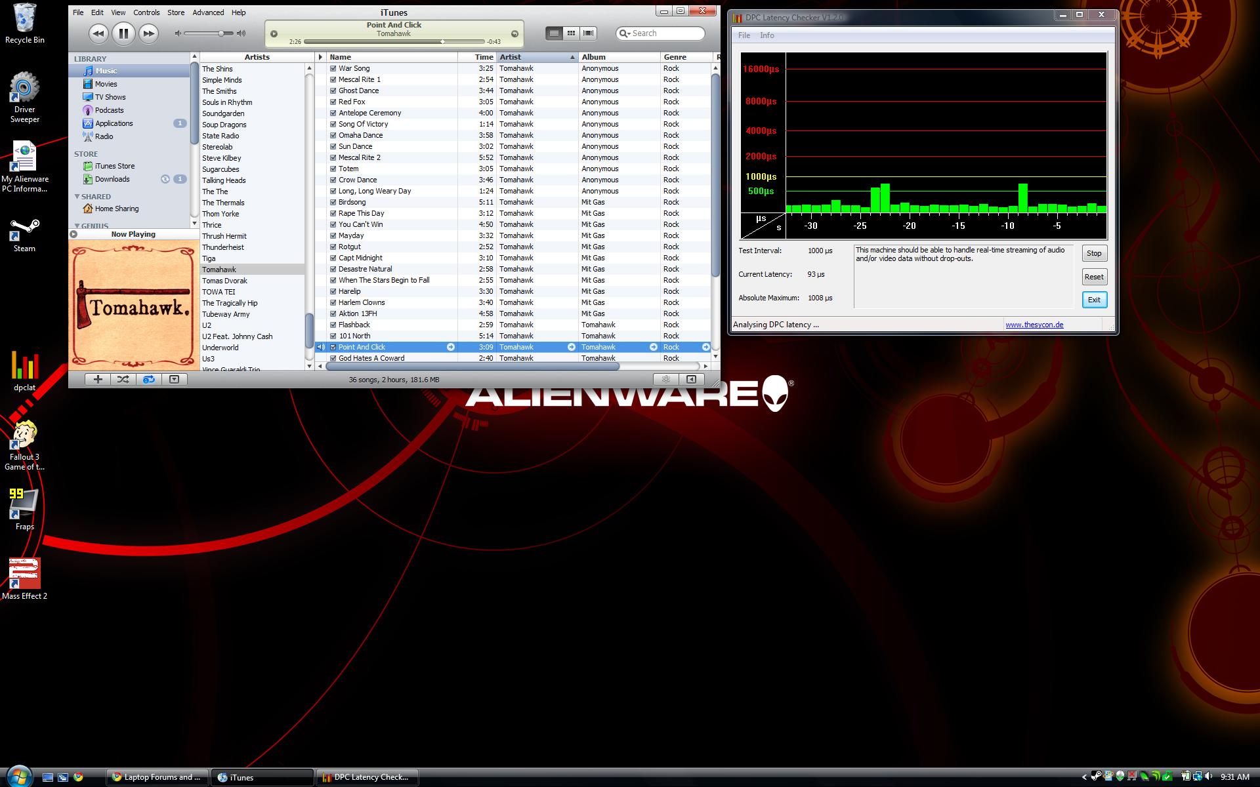Switch iTunes to grid view
The image size is (1260, 787).
[x=572, y=33]
